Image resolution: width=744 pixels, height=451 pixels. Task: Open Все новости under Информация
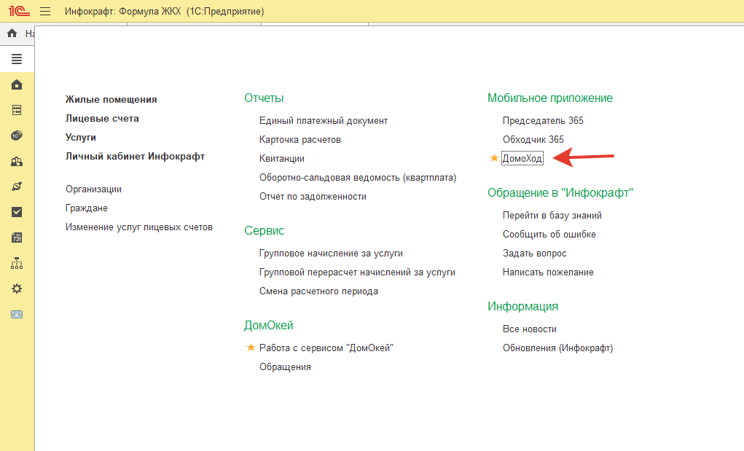point(529,329)
